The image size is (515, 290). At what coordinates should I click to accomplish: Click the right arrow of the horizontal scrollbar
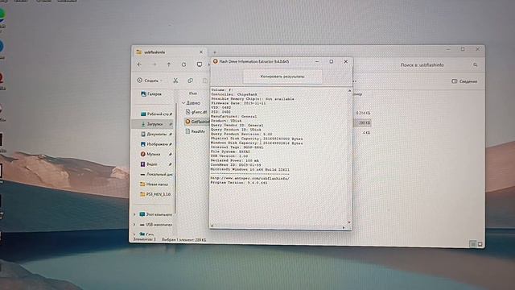click(344, 227)
